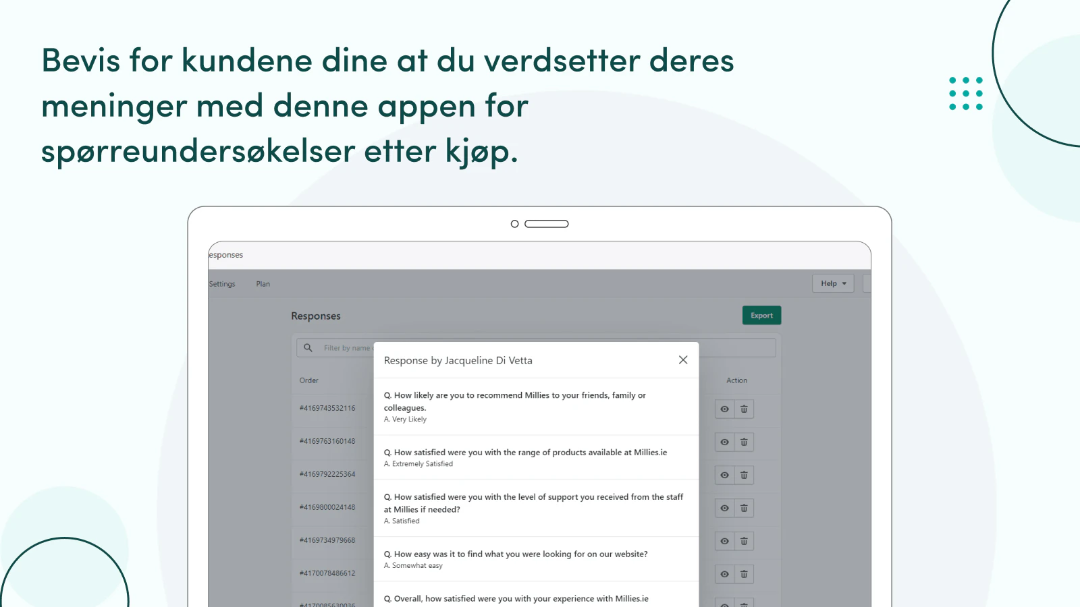This screenshot has width=1080, height=607.
Task: Click the question about recommending Millies to friends
Action: pyautogui.click(x=515, y=401)
